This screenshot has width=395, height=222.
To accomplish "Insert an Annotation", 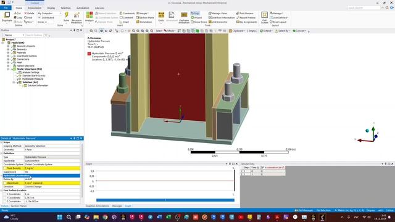I will click(144, 22).
